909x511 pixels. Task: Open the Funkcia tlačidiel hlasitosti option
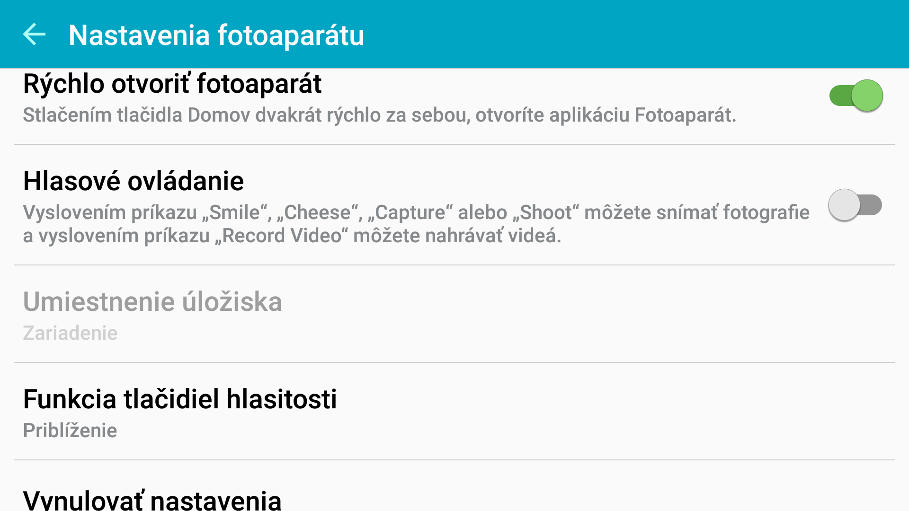point(454,412)
